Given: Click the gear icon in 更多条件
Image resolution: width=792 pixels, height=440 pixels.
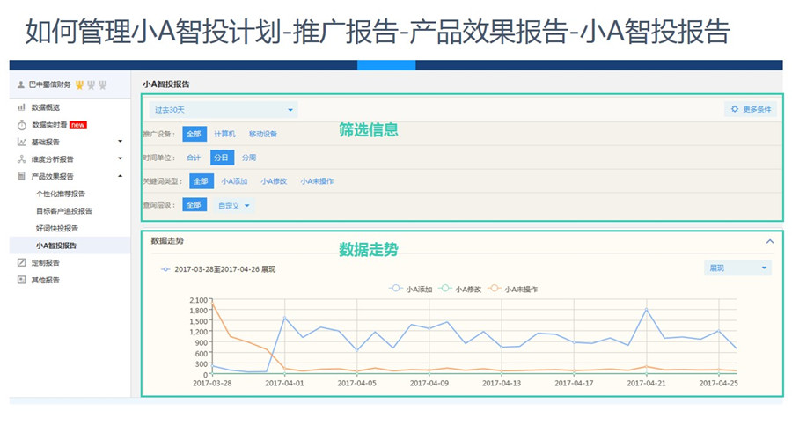Looking at the screenshot, I should [x=735, y=109].
